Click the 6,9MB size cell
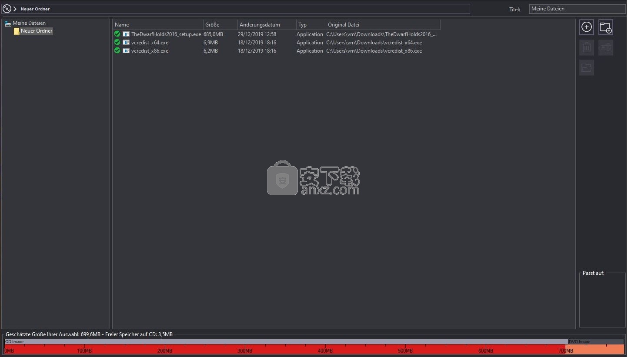Image resolution: width=628 pixels, height=357 pixels. (x=210, y=43)
